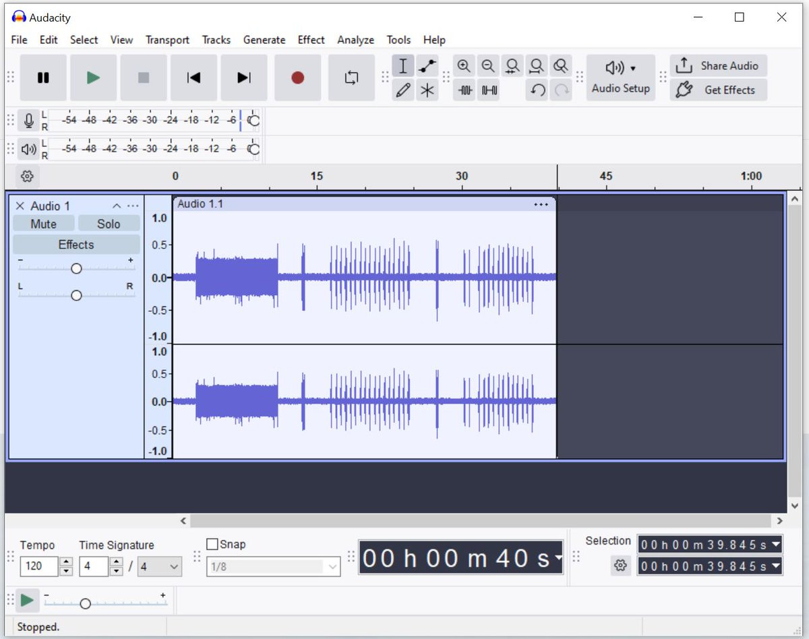The height and width of the screenshot is (639, 809).
Task: Start recording with the red Record button
Action: tap(297, 78)
